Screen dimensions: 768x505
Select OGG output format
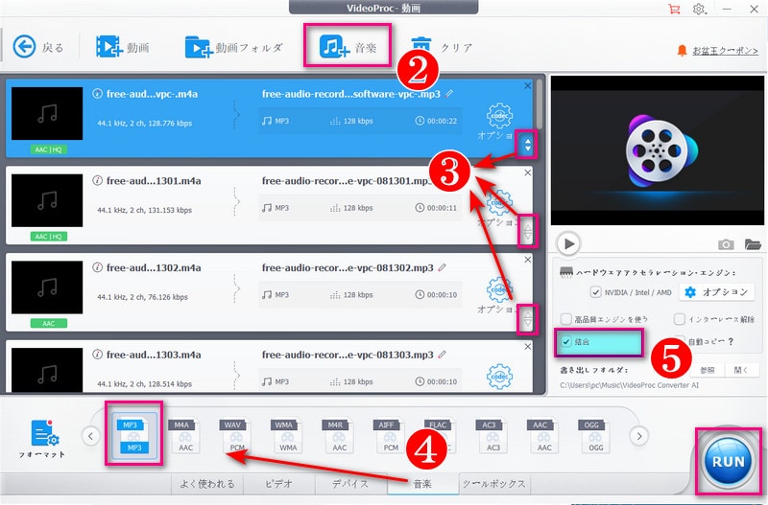pos(595,435)
